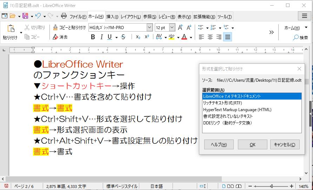Apply superscript formatting
The width and height of the screenshot is (313, 190).
(x=147, y=37)
